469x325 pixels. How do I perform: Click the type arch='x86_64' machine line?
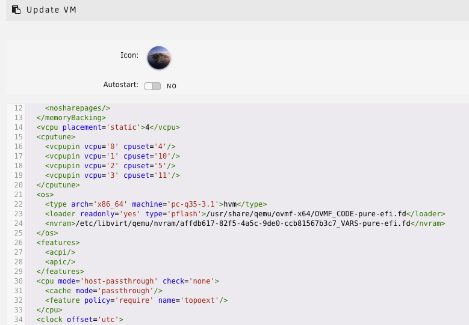click(156, 204)
